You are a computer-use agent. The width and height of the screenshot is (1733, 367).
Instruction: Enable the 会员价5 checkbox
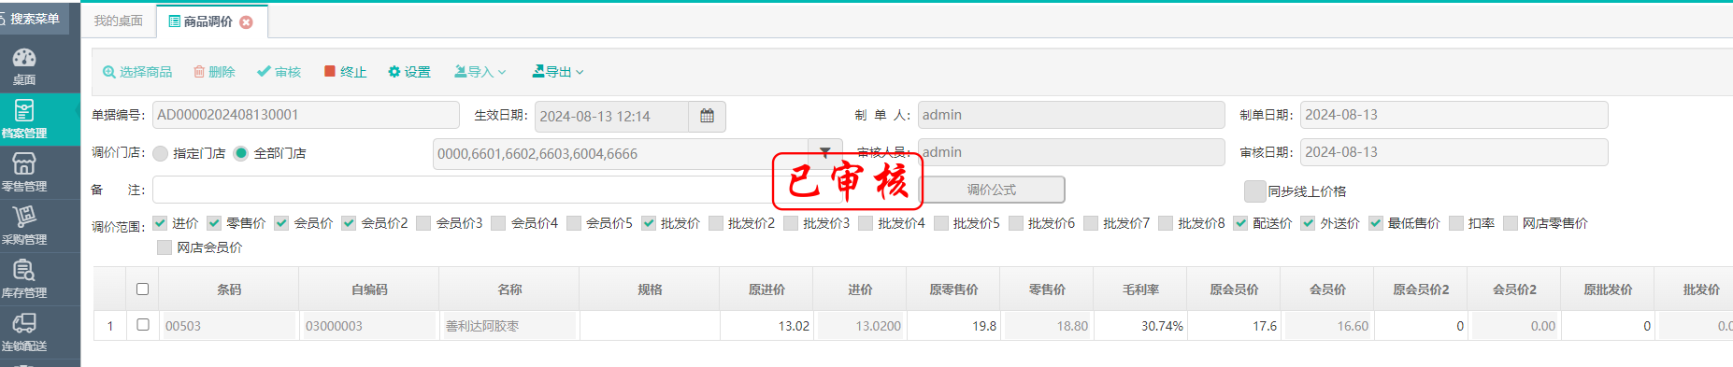coord(573,223)
